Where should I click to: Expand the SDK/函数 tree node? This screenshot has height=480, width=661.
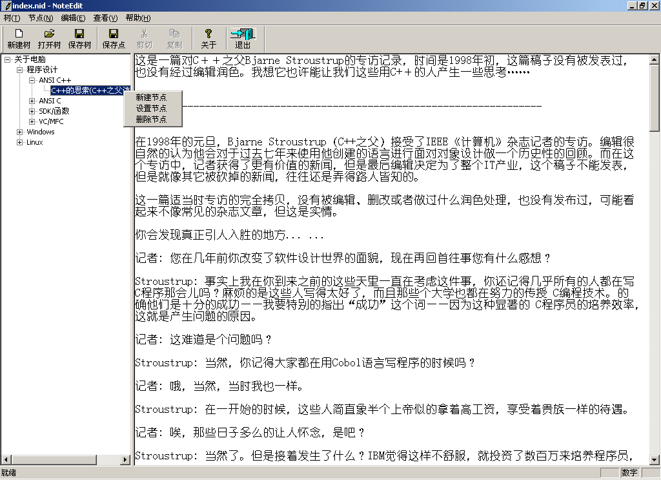[x=32, y=111]
